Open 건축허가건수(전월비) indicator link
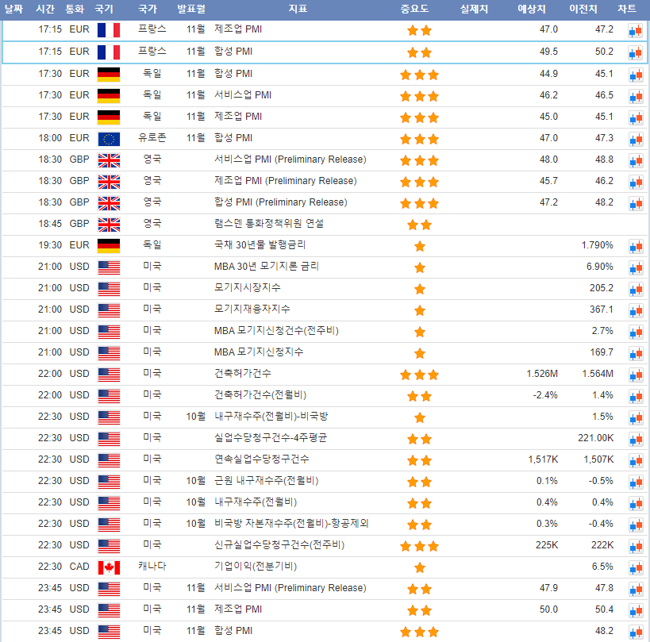Image resolution: width=650 pixels, height=642 pixels. (260, 395)
